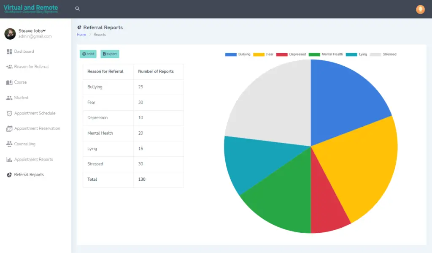Open Course via its book icon
This screenshot has height=253, width=432.
click(x=9, y=82)
